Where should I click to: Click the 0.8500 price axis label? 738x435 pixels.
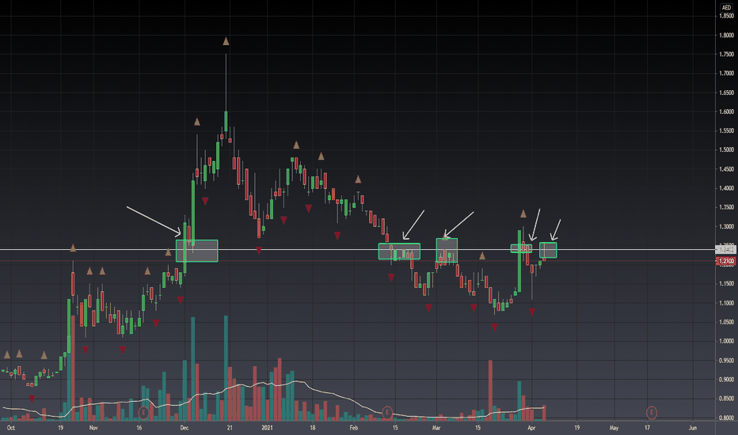coord(726,399)
